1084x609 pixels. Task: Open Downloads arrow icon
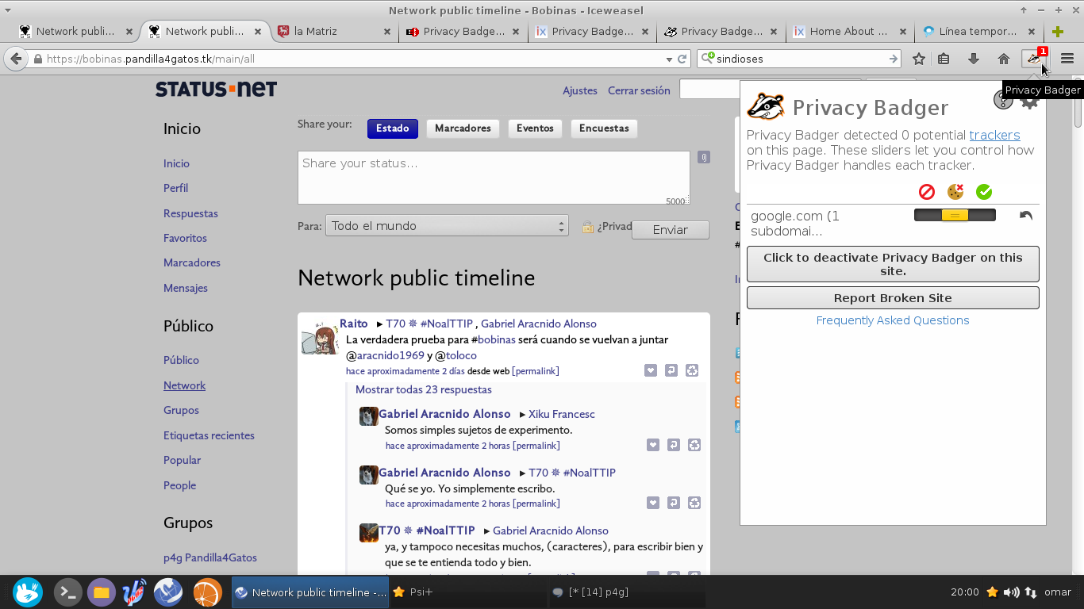pos(974,59)
